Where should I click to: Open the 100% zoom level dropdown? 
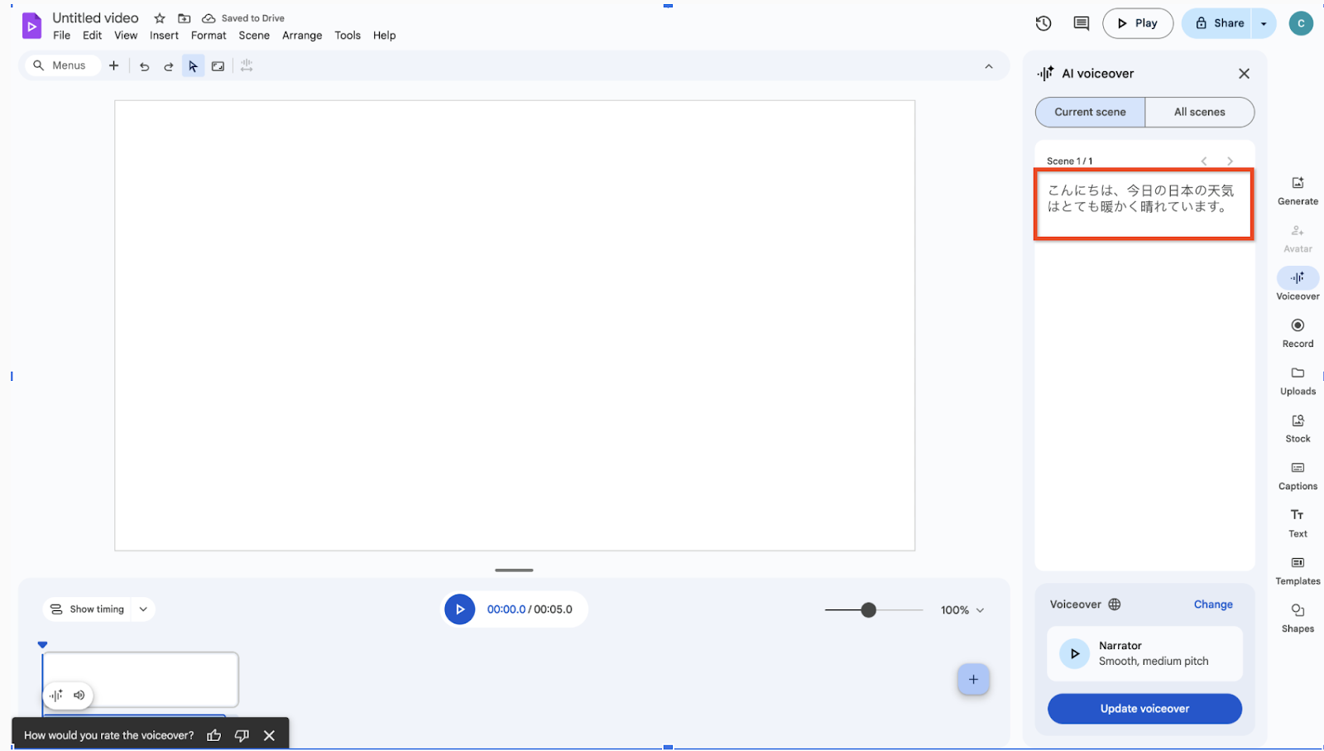(962, 609)
